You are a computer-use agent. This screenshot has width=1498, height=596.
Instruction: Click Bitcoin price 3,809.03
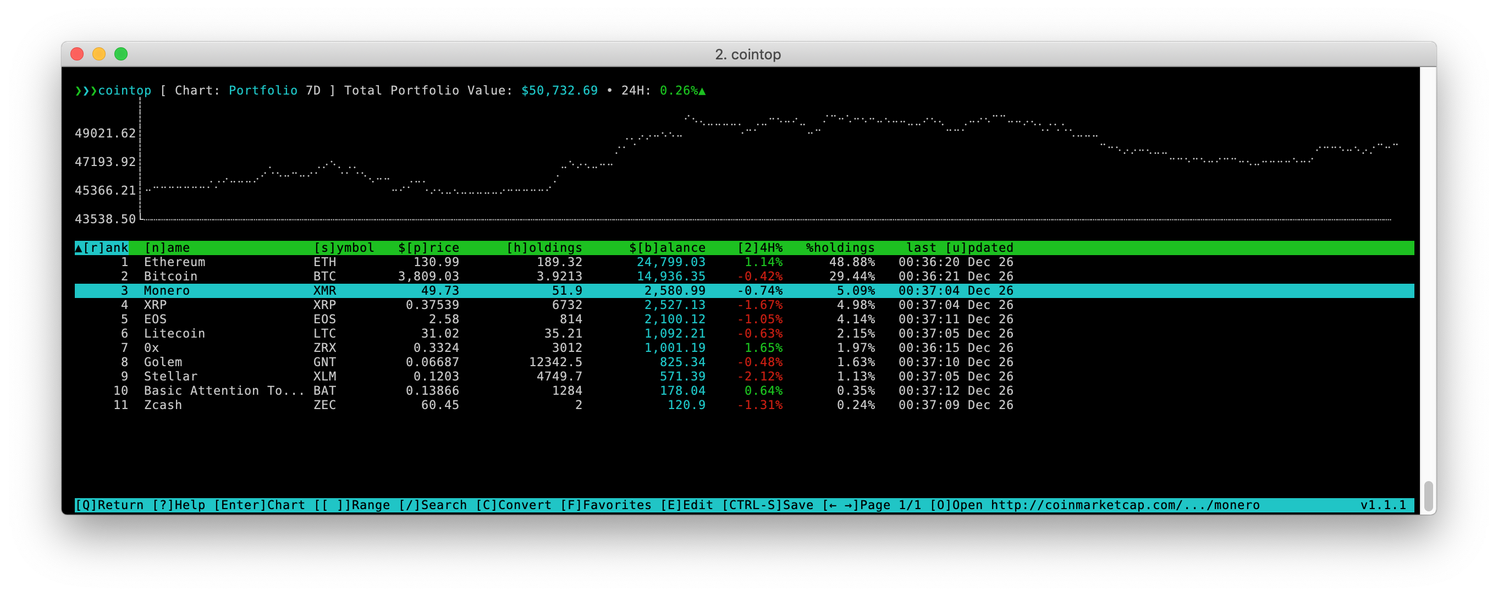428,276
